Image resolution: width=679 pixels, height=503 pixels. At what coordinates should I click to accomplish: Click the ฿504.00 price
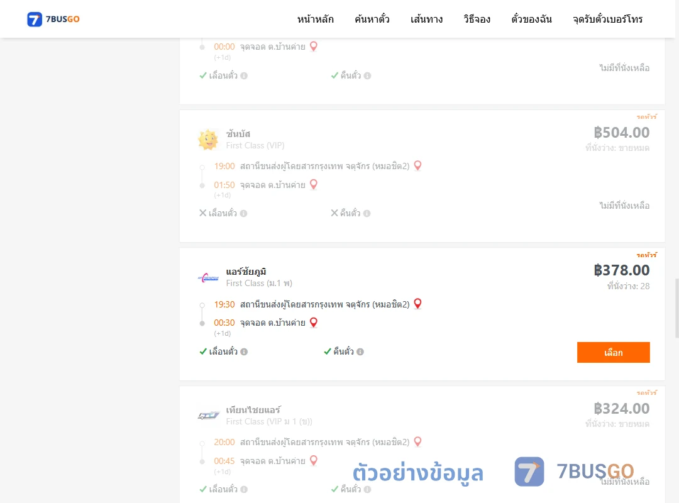click(x=621, y=132)
